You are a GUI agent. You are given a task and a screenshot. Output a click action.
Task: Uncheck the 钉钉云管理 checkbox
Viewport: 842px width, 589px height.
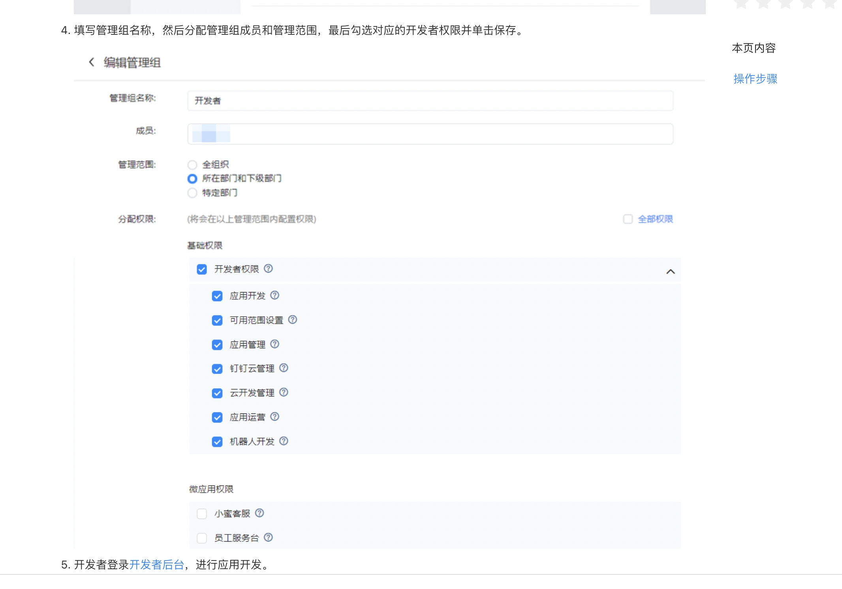click(x=217, y=369)
